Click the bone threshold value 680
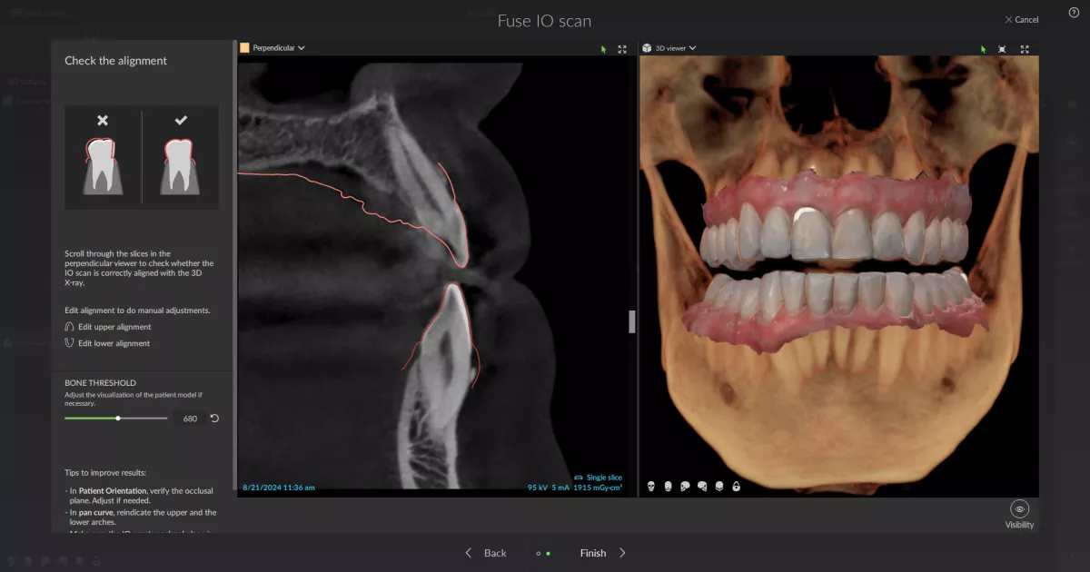 pyautogui.click(x=190, y=419)
